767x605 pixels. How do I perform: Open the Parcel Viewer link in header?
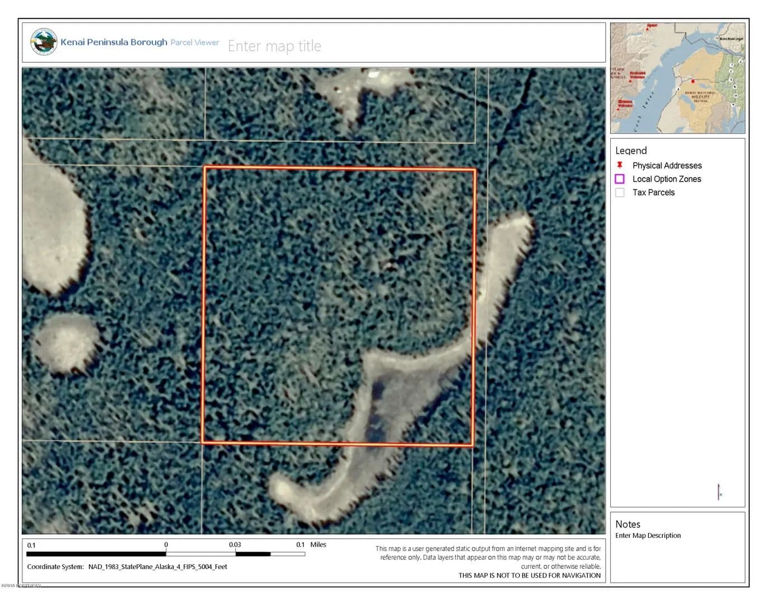click(x=195, y=43)
